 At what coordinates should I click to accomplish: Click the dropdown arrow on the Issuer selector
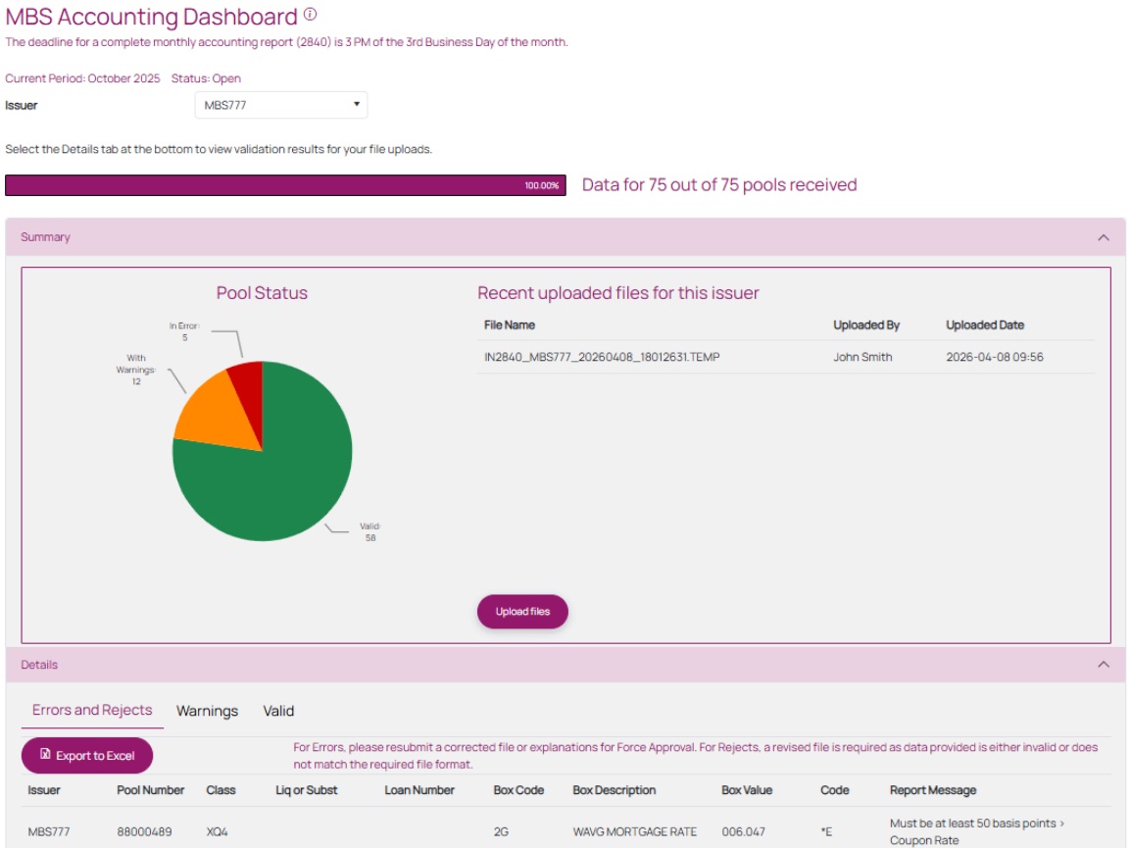359,104
